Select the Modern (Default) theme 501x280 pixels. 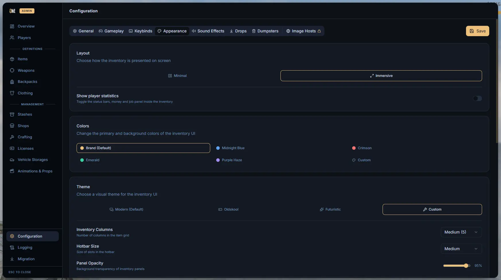coord(126,209)
